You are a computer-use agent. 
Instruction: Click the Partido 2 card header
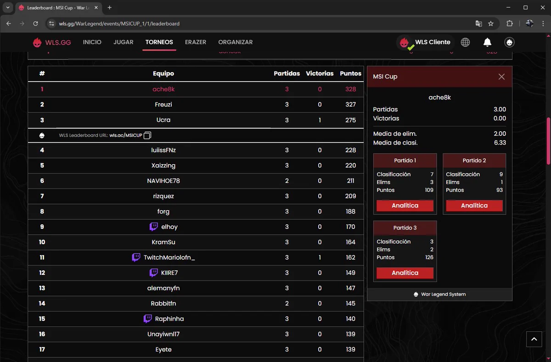474,161
